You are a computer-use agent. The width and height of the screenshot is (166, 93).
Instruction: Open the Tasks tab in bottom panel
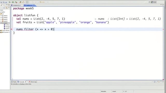click(14, 82)
